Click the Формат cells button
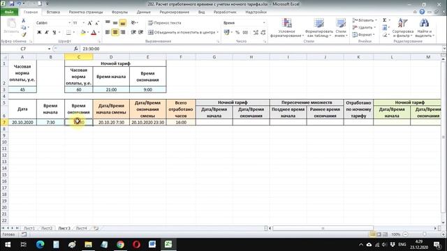Image resolution: width=447 pixels, height=251 pixels. click(362, 35)
